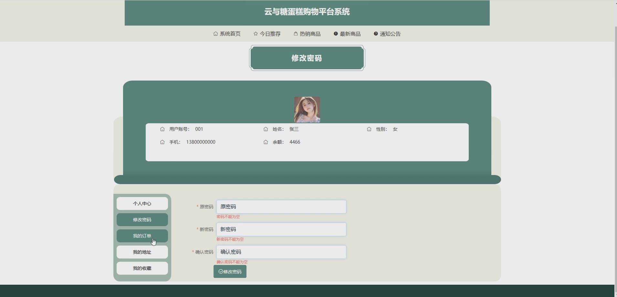
Task: Click the user avatar photo
Action: (307, 109)
